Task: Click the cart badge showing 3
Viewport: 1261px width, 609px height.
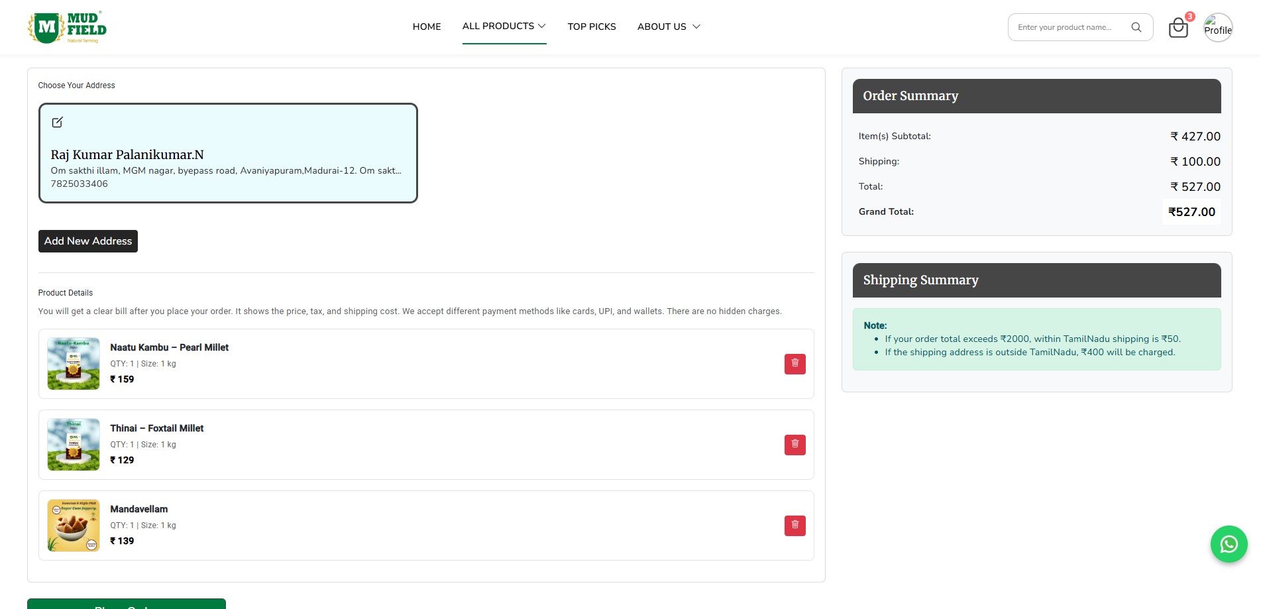Action: pos(1190,17)
